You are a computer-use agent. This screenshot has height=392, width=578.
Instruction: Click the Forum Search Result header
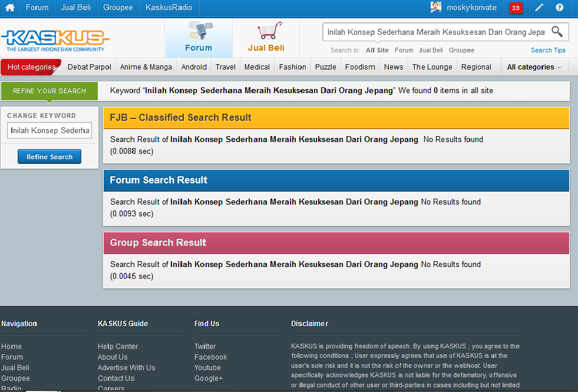pyautogui.click(x=336, y=180)
